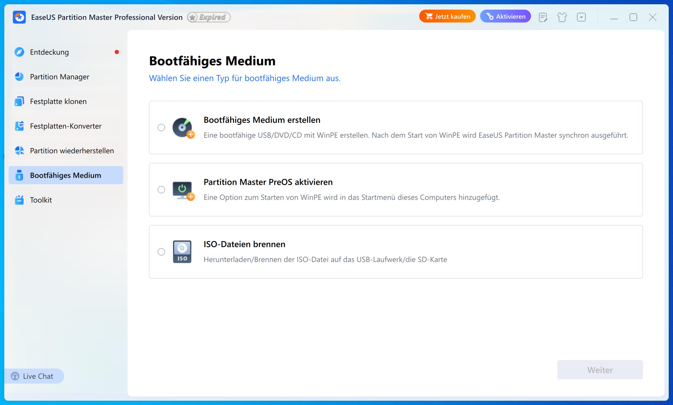
Task: Click the Aktivieren button
Action: [506, 16]
